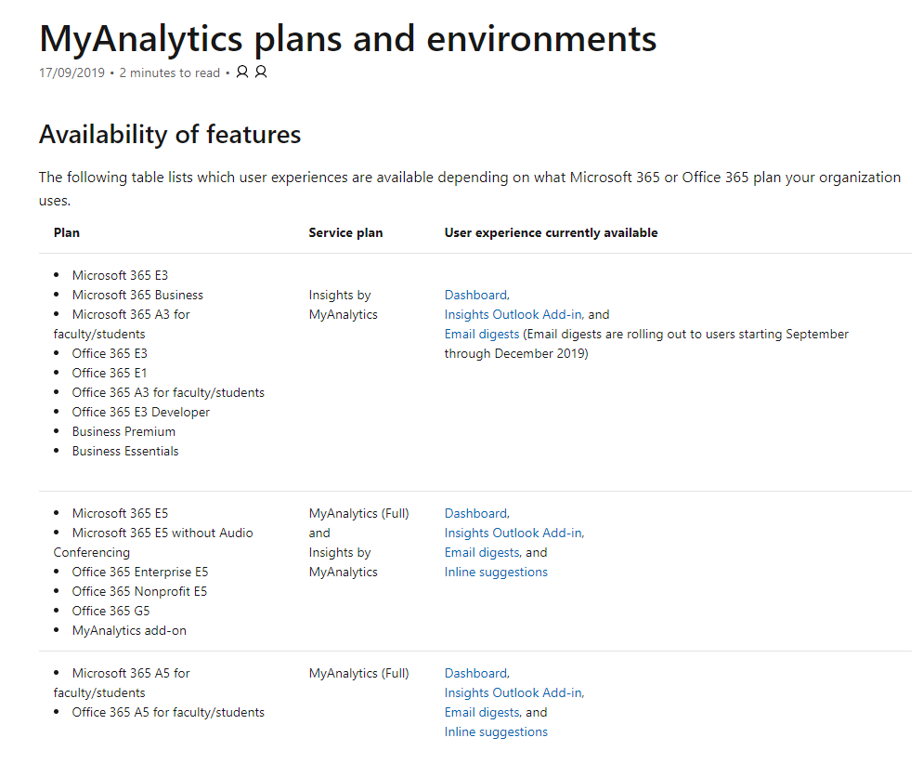
Task: Click the Service plan column header
Action: point(345,232)
